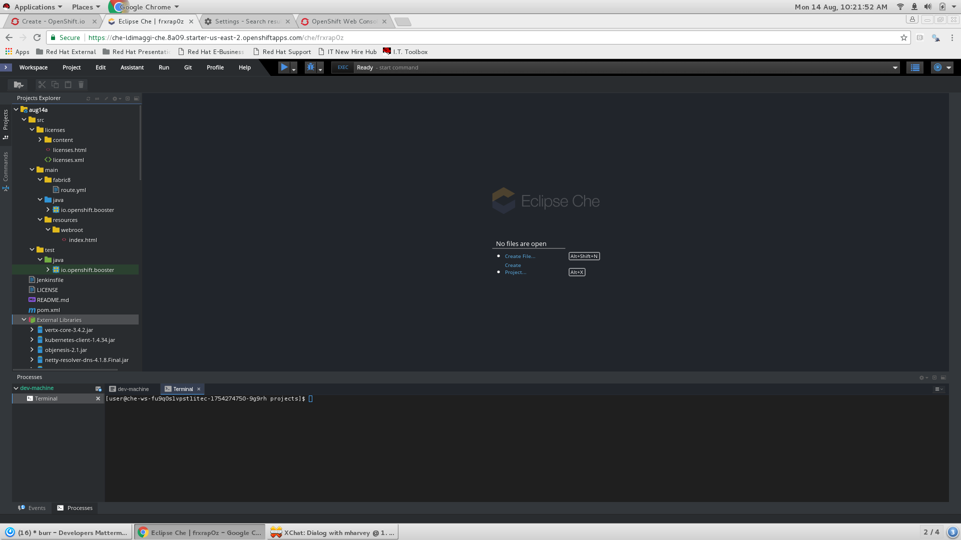This screenshot has height=540, width=961.
Task: Collapse the External Libraries node
Action: (x=24, y=319)
